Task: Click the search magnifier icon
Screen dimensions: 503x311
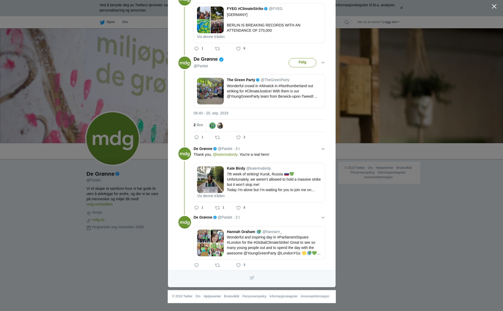Action: point(347,22)
